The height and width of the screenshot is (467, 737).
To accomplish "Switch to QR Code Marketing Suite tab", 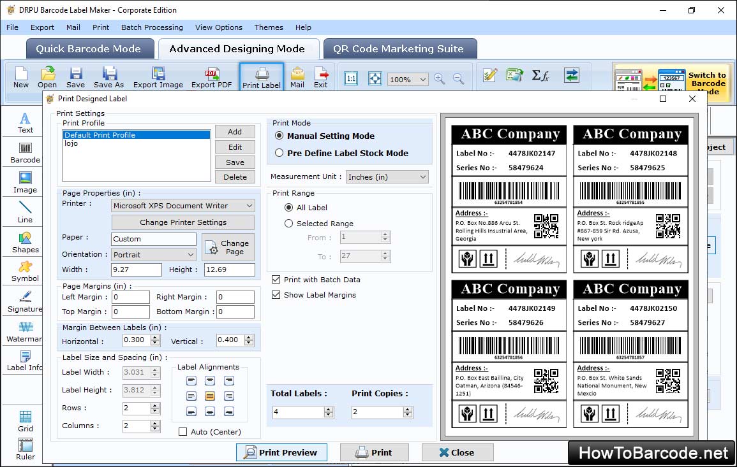I will 399,49.
